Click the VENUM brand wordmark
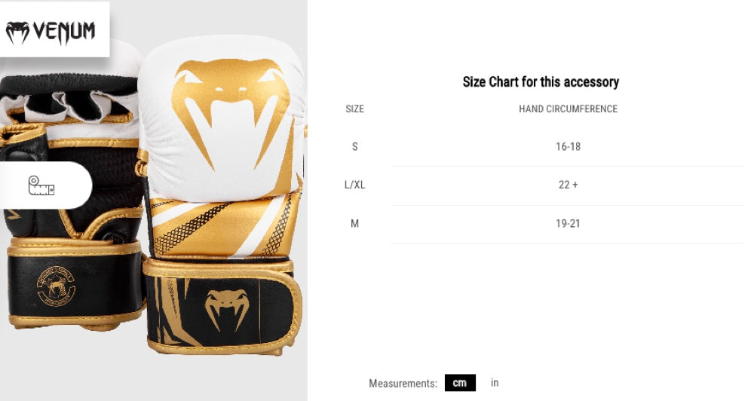 point(64,32)
